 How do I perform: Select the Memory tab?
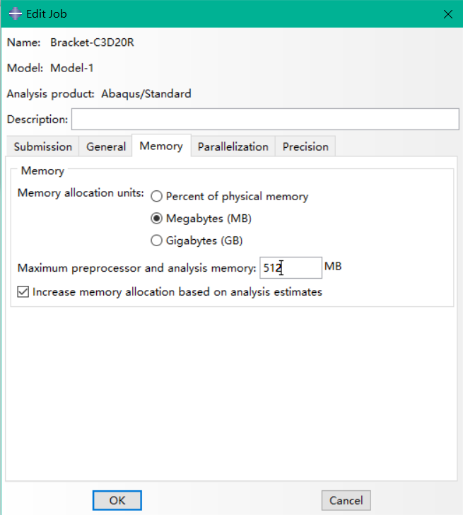161,146
